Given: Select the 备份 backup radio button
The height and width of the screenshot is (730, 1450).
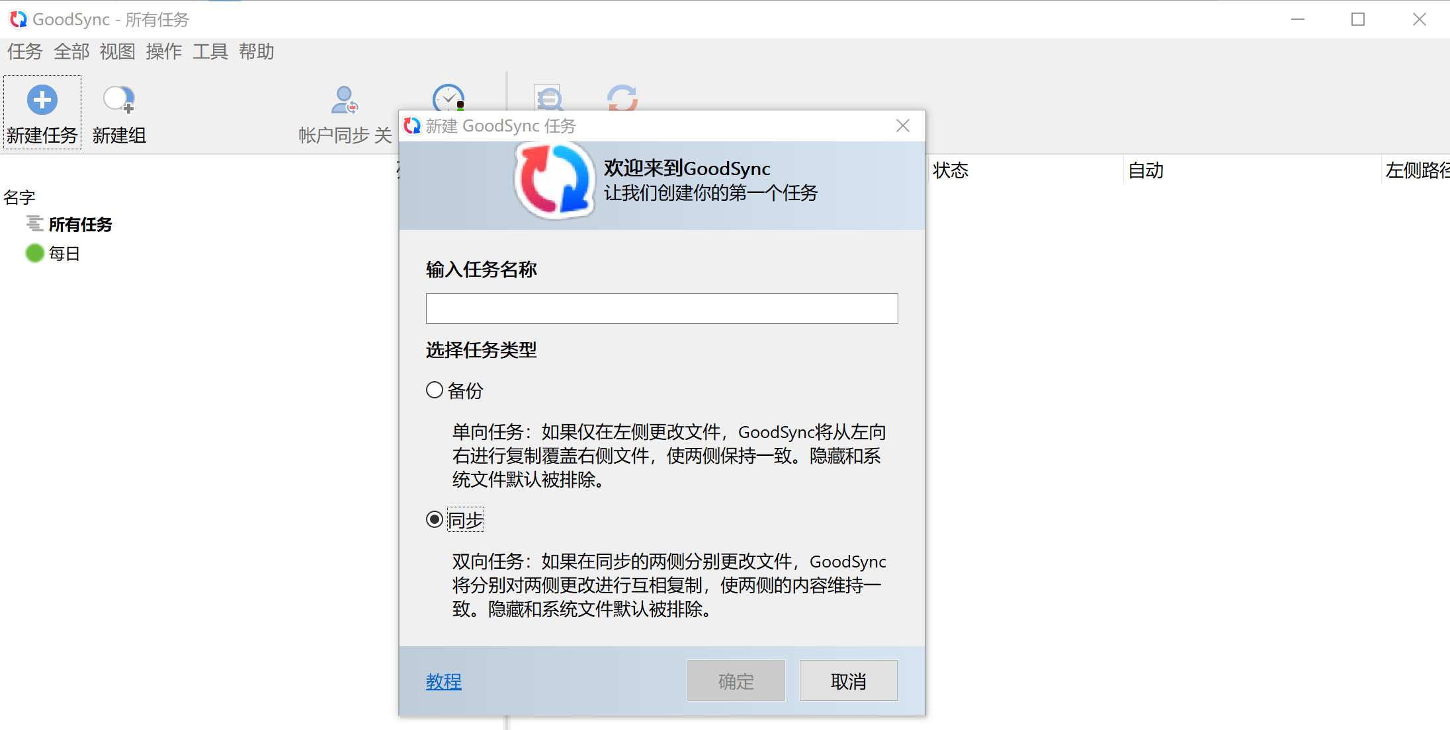Looking at the screenshot, I should point(435,390).
